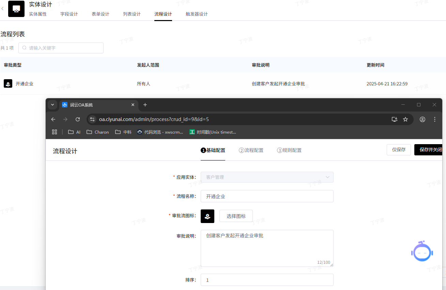Open Chrome three-dot menu
This screenshot has height=290, width=446.
[435, 119]
